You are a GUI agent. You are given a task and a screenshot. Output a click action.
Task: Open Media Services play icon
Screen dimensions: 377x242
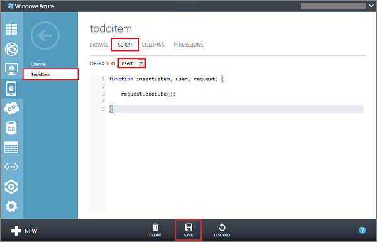11,187
